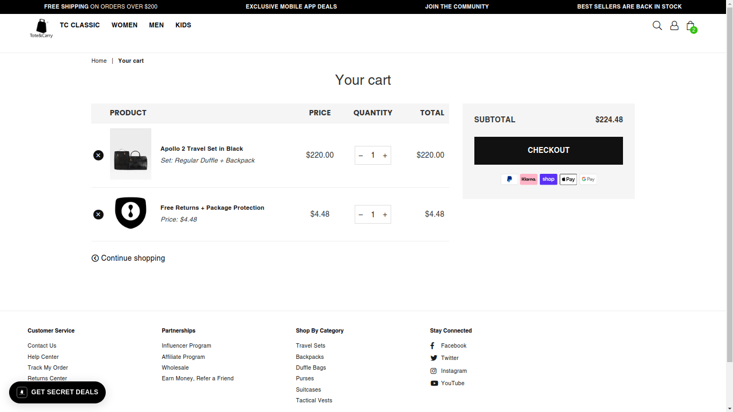Open the WOMEN menu
Viewport: 733px width, 412px height.
(124, 25)
